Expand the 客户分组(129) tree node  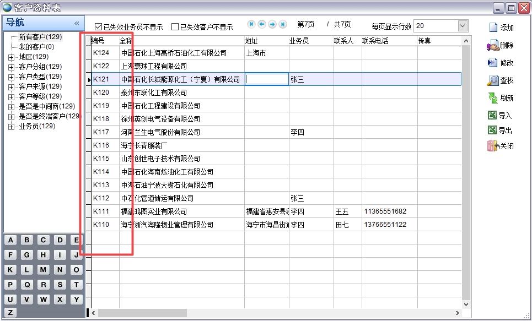click(x=11, y=67)
